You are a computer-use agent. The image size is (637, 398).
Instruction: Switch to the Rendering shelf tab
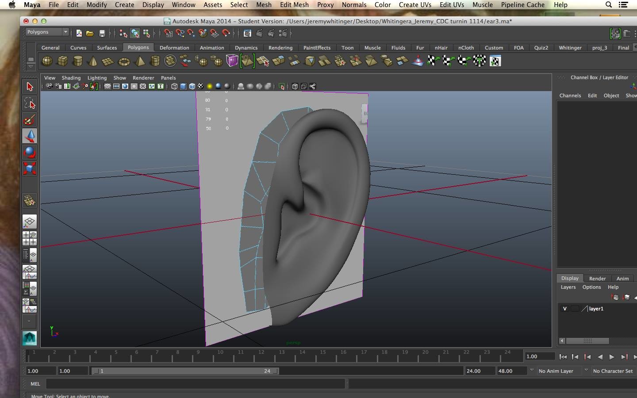(280, 47)
